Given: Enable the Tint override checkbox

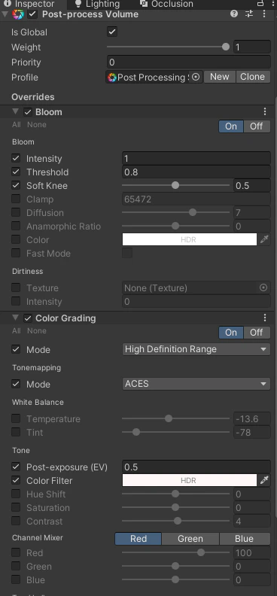Looking at the screenshot, I should [16, 432].
